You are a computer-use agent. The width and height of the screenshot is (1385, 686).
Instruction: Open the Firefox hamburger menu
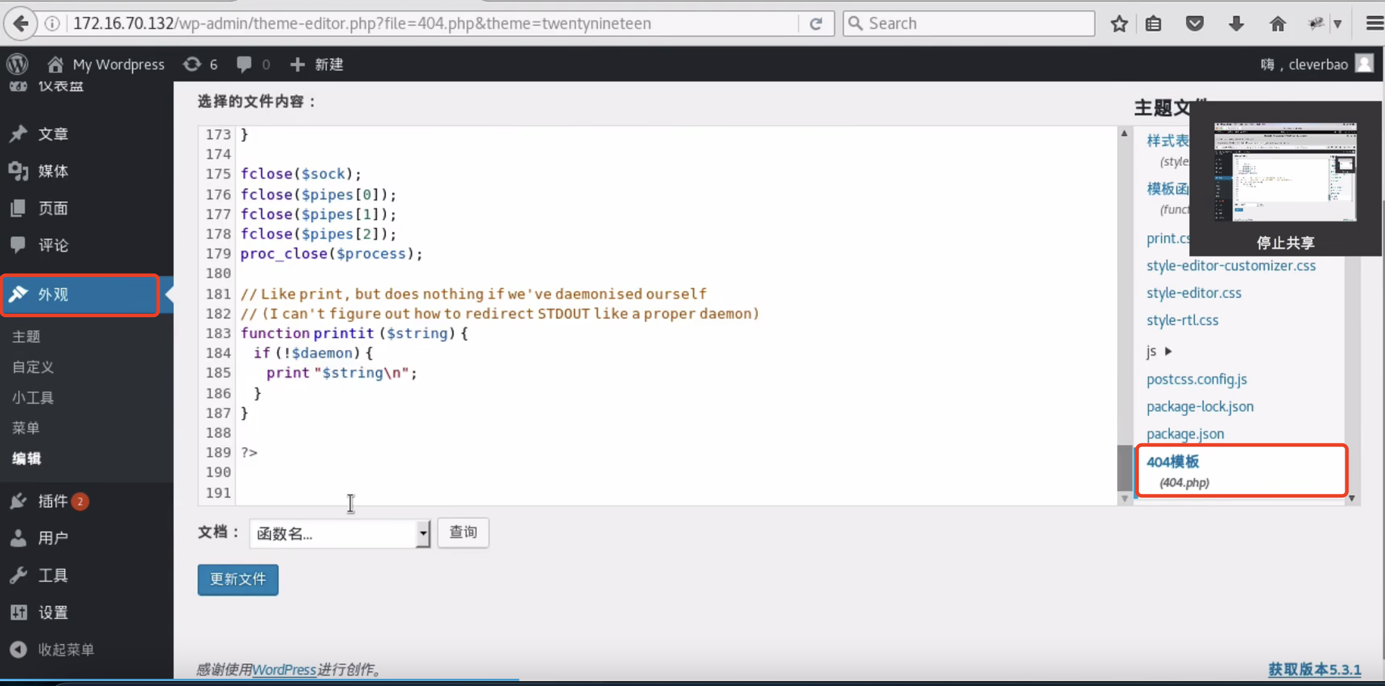pos(1374,23)
